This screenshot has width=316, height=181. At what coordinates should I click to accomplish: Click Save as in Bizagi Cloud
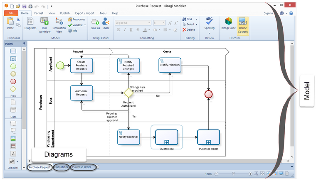(x=95, y=24)
